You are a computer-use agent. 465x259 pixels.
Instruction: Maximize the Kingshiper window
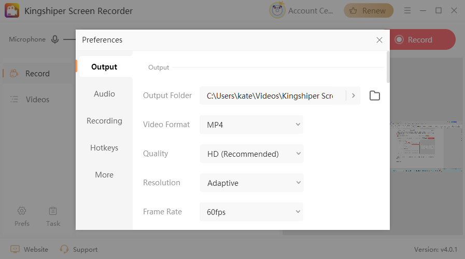(x=439, y=11)
